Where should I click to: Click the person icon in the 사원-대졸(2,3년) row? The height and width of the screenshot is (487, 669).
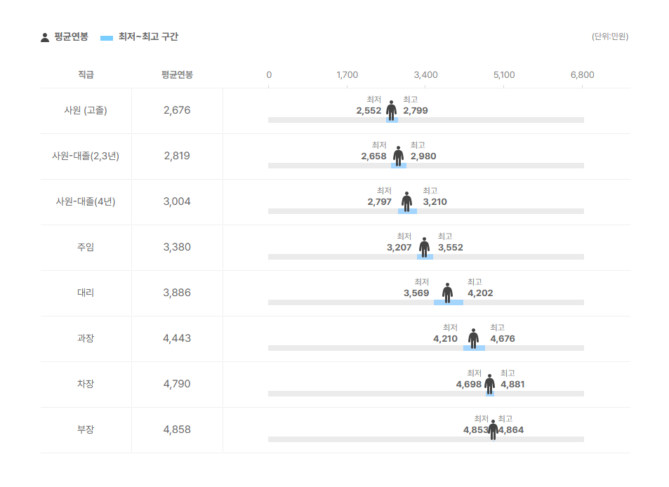point(398,156)
